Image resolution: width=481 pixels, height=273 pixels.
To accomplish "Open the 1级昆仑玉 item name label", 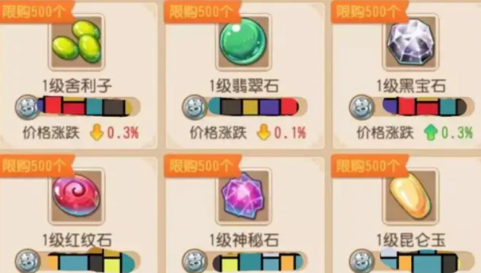I will tap(411, 240).
